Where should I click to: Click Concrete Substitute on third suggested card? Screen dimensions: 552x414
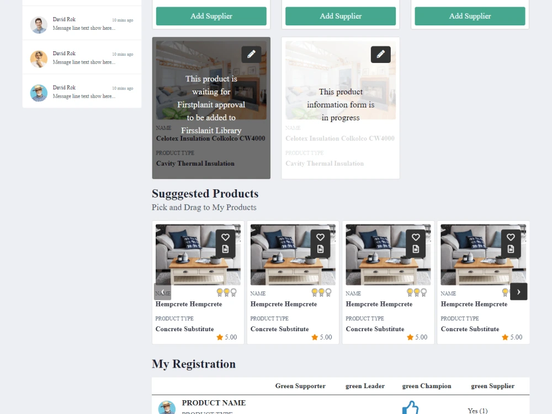pyautogui.click(x=375, y=329)
